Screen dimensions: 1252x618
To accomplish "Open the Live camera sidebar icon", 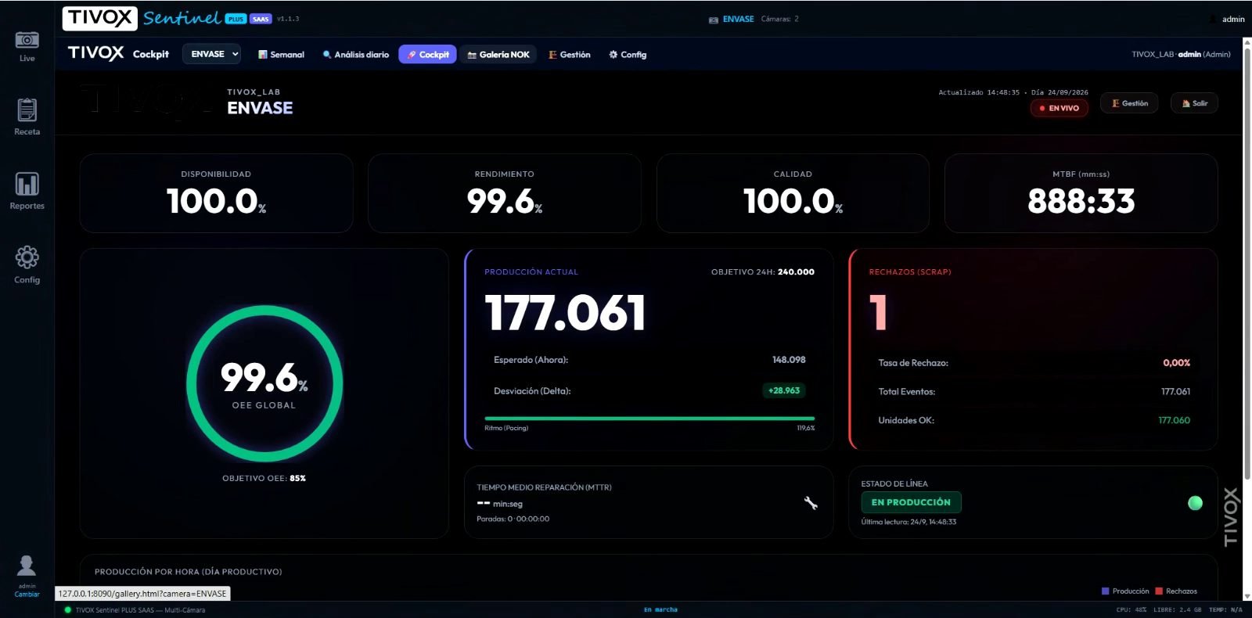I will click(x=27, y=40).
